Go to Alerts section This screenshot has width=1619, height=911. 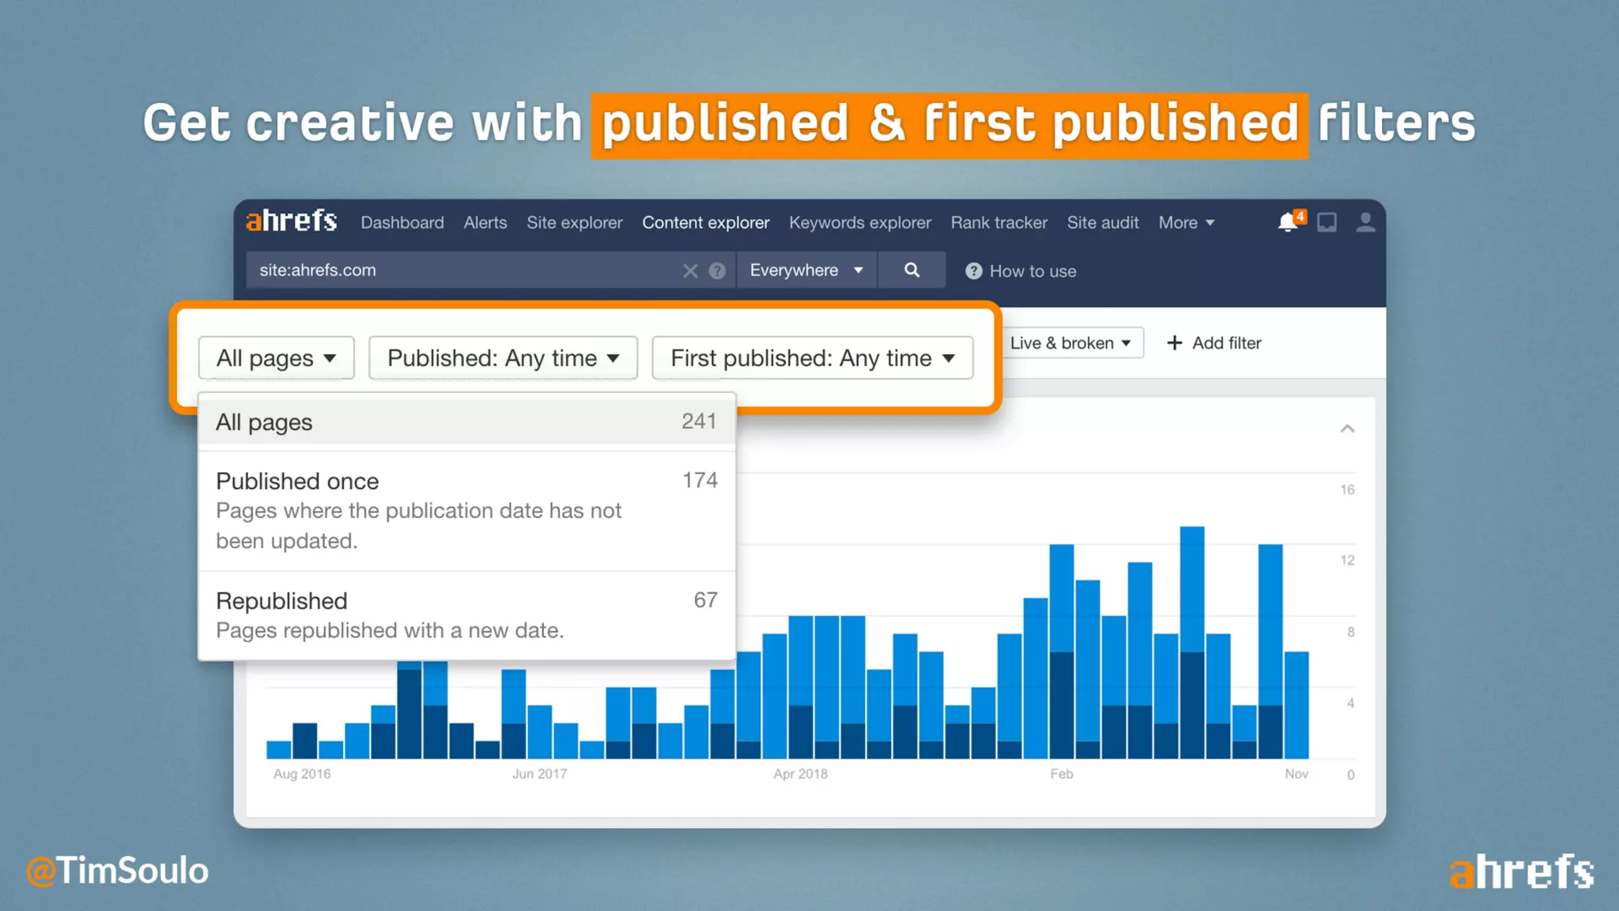pyautogui.click(x=485, y=223)
